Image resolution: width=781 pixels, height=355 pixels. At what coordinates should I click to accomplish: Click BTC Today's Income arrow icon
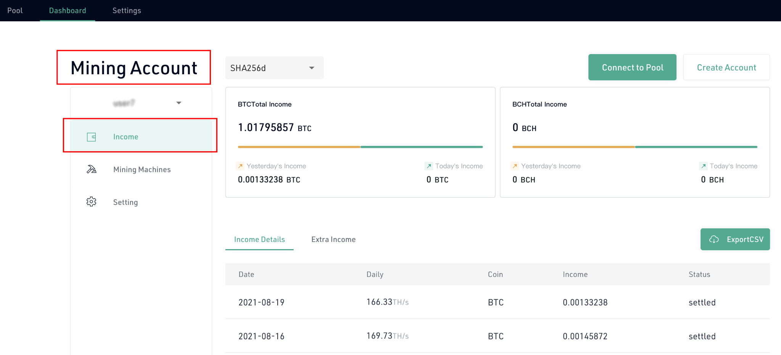click(429, 166)
